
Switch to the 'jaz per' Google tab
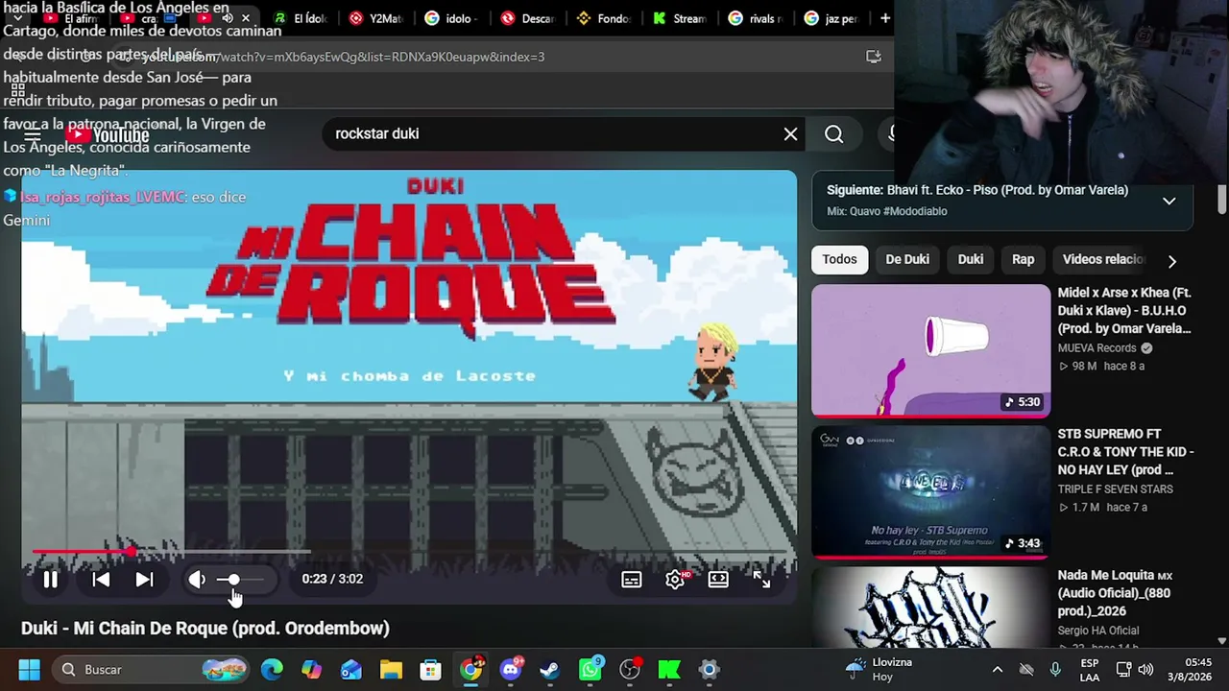831,18
